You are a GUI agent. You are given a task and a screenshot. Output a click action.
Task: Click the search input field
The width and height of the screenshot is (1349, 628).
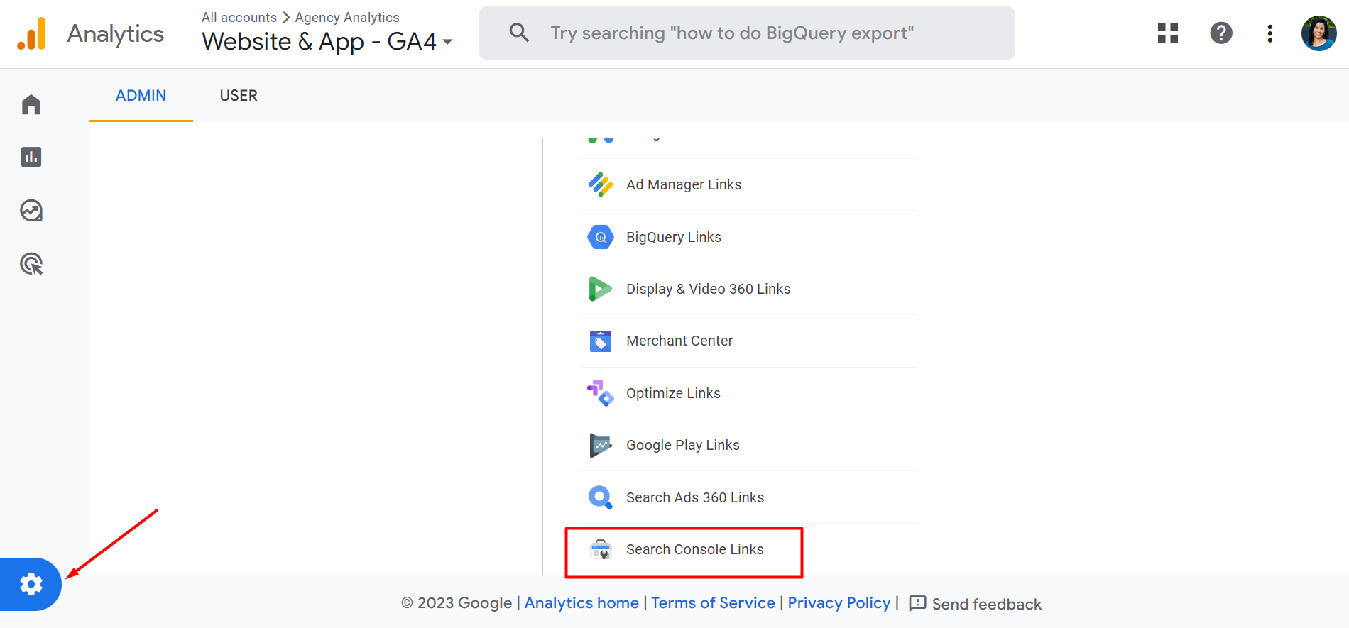coord(747,33)
